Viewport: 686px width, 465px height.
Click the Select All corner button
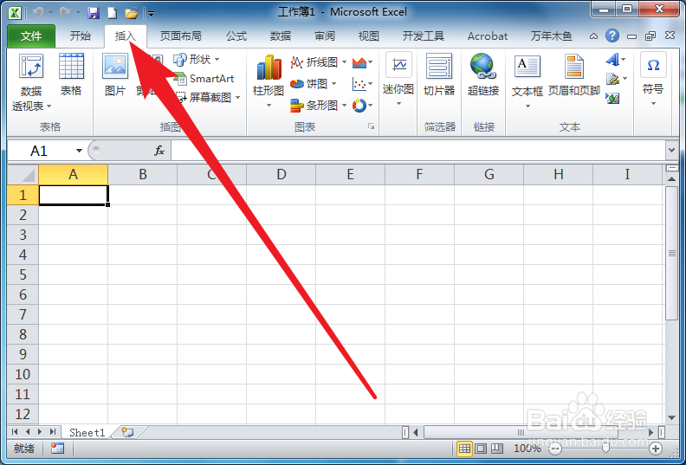coord(23,175)
